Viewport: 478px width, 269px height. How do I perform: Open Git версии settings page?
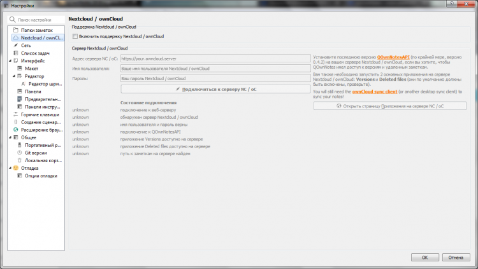point(36,153)
